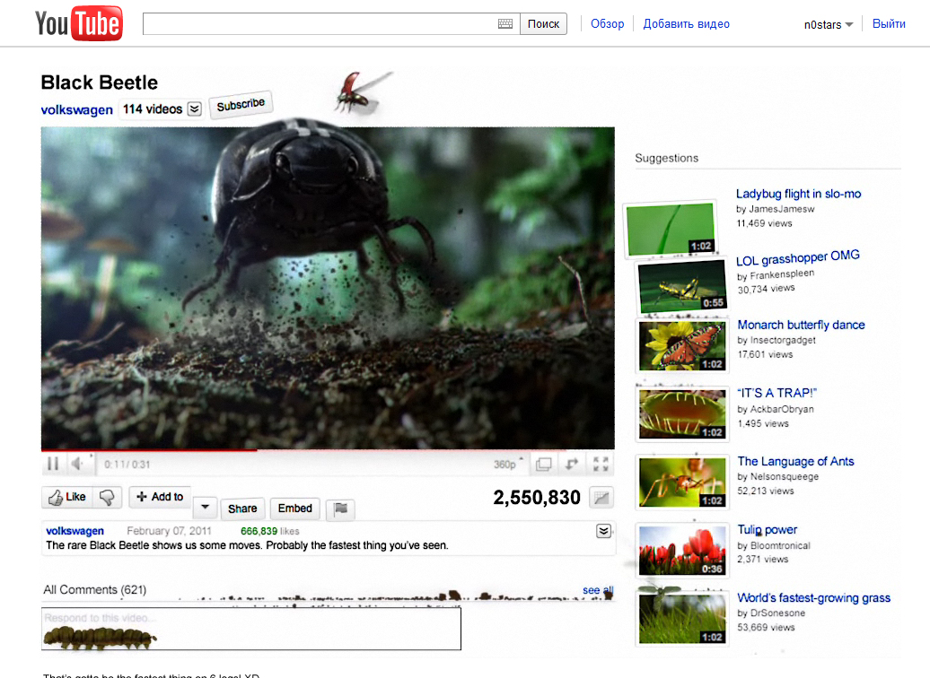The height and width of the screenshot is (678, 930).
Task: Click The Language of Ants thumbnail
Action: tap(682, 482)
